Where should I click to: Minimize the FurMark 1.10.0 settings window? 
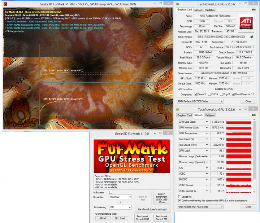155,134
